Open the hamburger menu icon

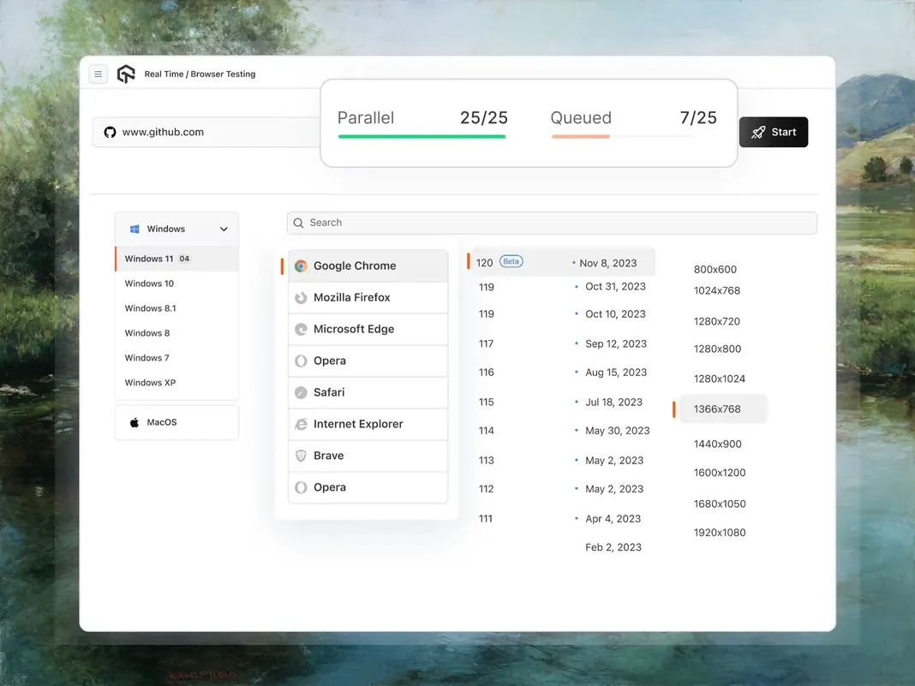click(98, 75)
